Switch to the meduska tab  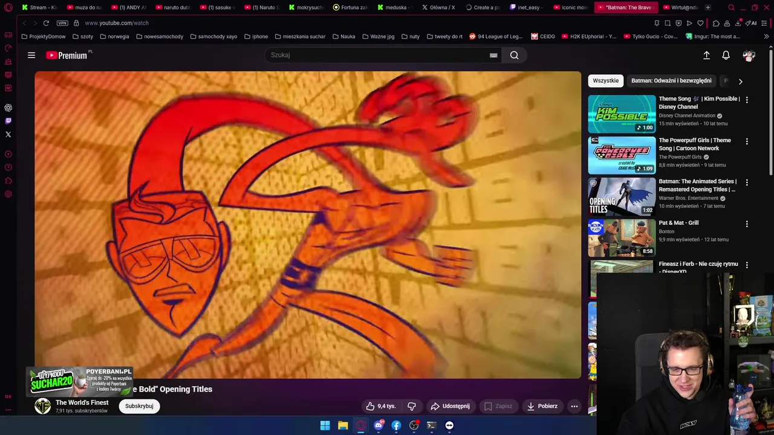click(x=394, y=8)
